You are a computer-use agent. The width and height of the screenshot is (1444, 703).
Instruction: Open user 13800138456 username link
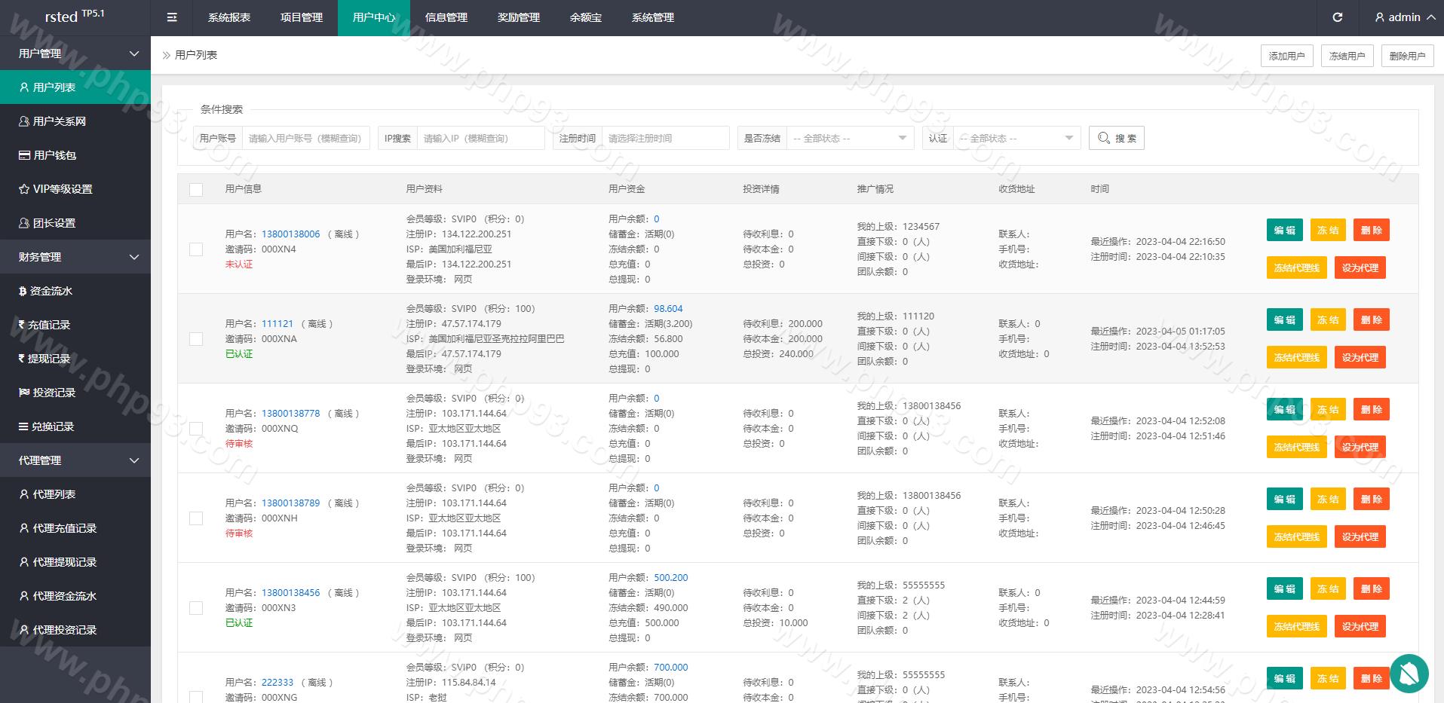point(290,593)
